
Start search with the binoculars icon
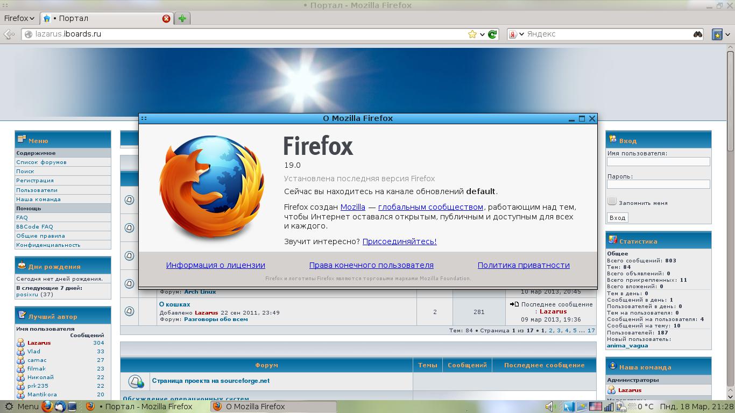pyautogui.click(x=698, y=34)
